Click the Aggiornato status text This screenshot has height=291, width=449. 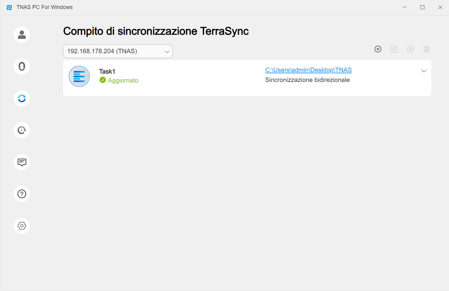[x=123, y=80]
